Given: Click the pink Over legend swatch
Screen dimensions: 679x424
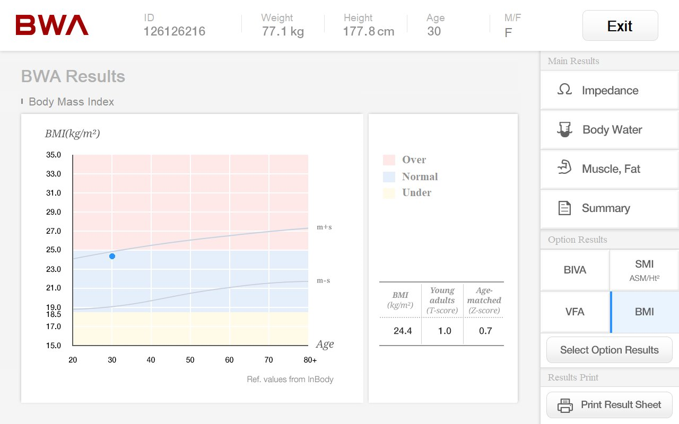Looking at the screenshot, I should pyautogui.click(x=389, y=160).
